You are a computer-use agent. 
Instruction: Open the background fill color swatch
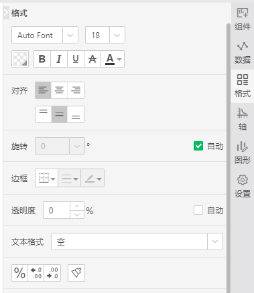click(20, 59)
